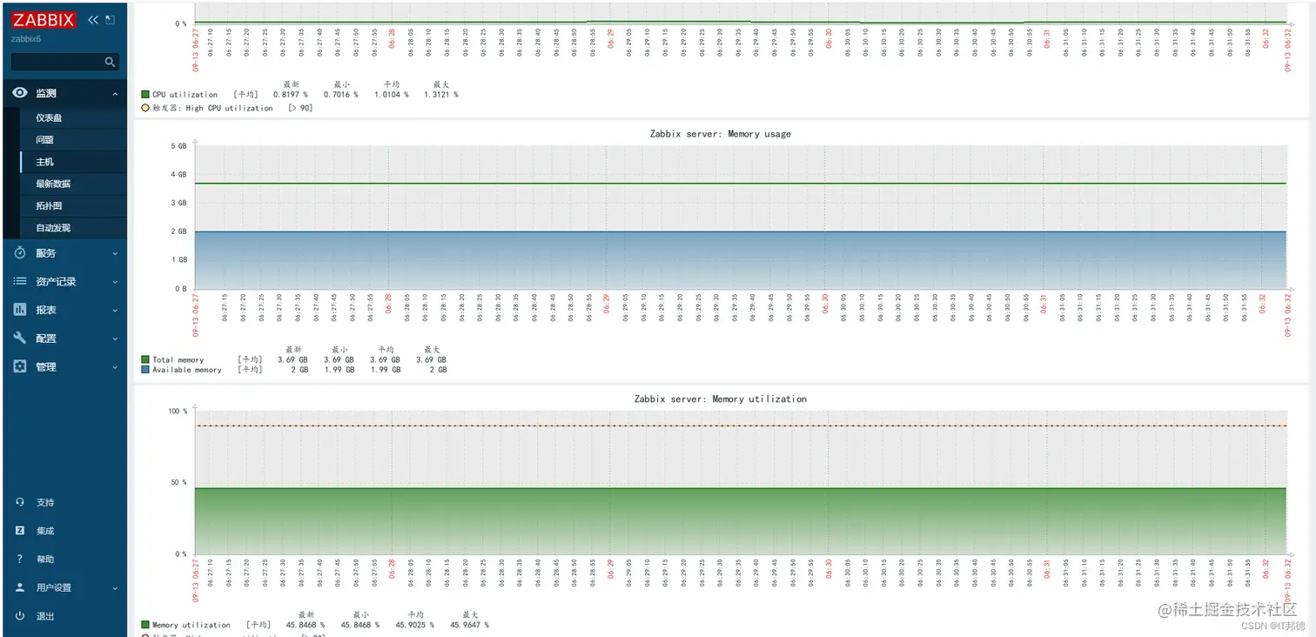1316x637 pixels.
Task: Open the 集成 link
Action: tap(45, 531)
